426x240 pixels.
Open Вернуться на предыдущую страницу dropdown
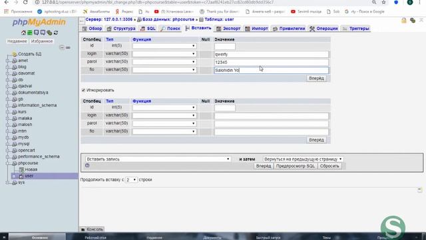coord(303,159)
